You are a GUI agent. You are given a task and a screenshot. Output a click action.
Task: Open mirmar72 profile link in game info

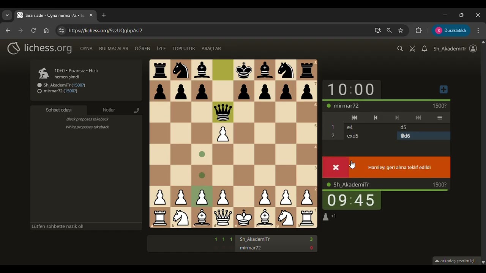(53, 91)
